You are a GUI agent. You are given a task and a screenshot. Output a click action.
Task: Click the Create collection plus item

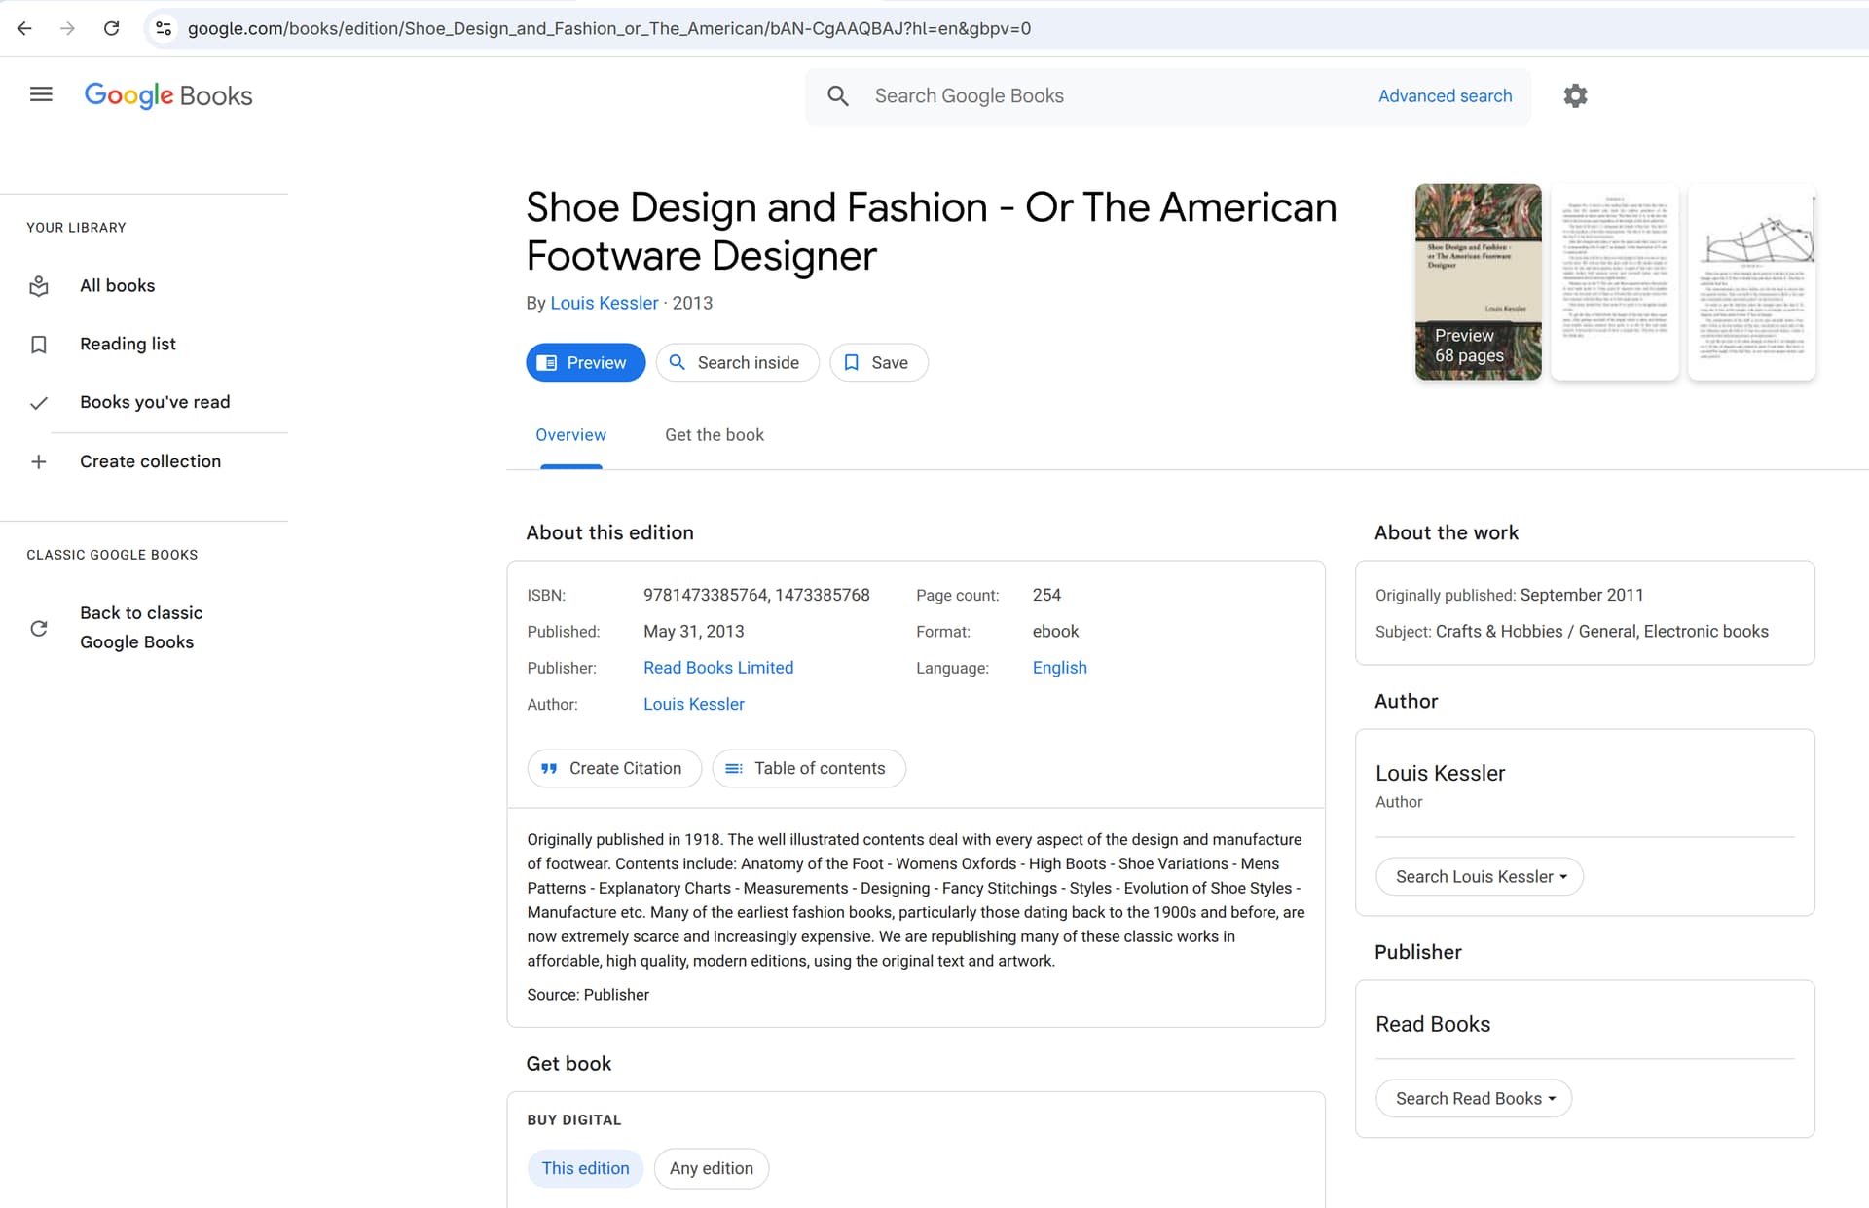coord(150,461)
